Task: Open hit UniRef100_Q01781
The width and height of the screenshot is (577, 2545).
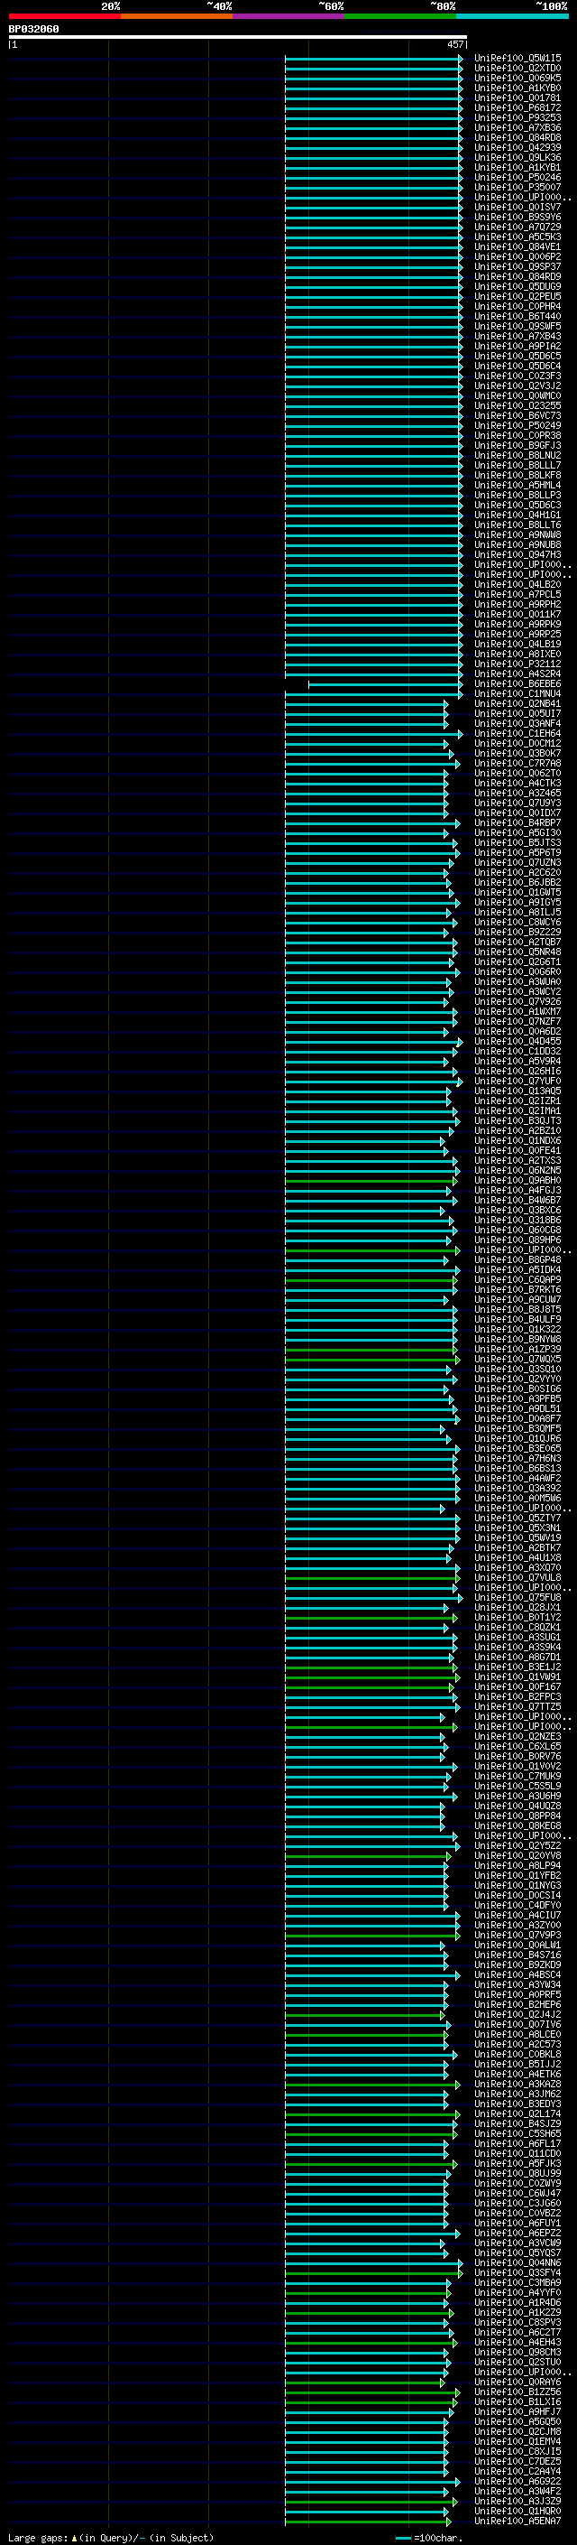Action: coord(517,98)
